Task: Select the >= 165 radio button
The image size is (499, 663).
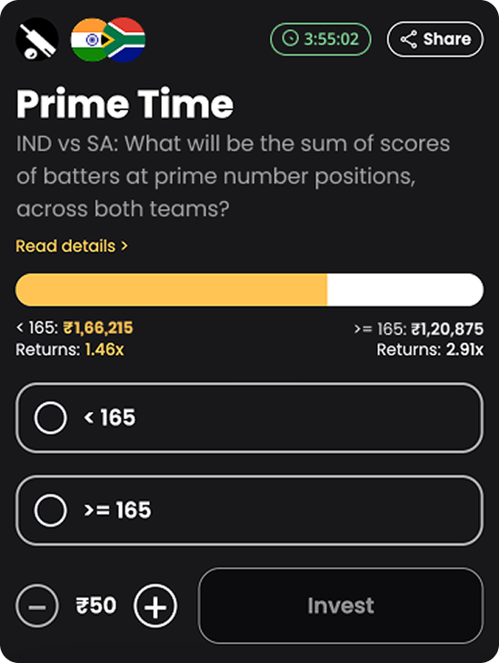Action: pos(50,510)
